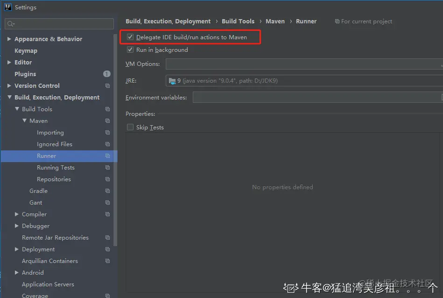443x298 pixels.
Task: Click project-level icon beside Version Control
Action: click(x=107, y=85)
